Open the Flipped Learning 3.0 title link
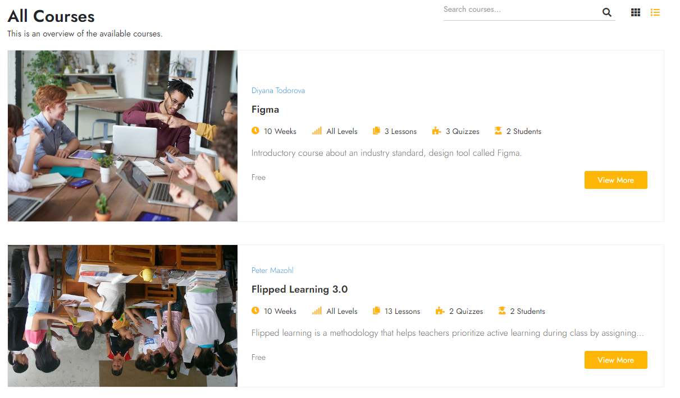 coord(299,289)
